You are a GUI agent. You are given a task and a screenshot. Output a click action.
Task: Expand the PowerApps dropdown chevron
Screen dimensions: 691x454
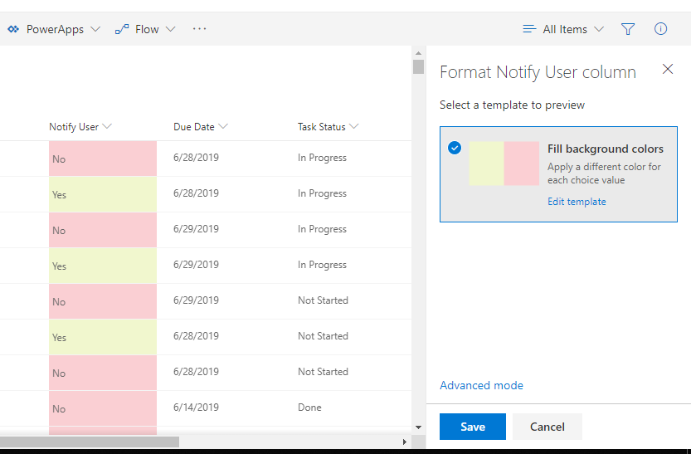coord(95,29)
